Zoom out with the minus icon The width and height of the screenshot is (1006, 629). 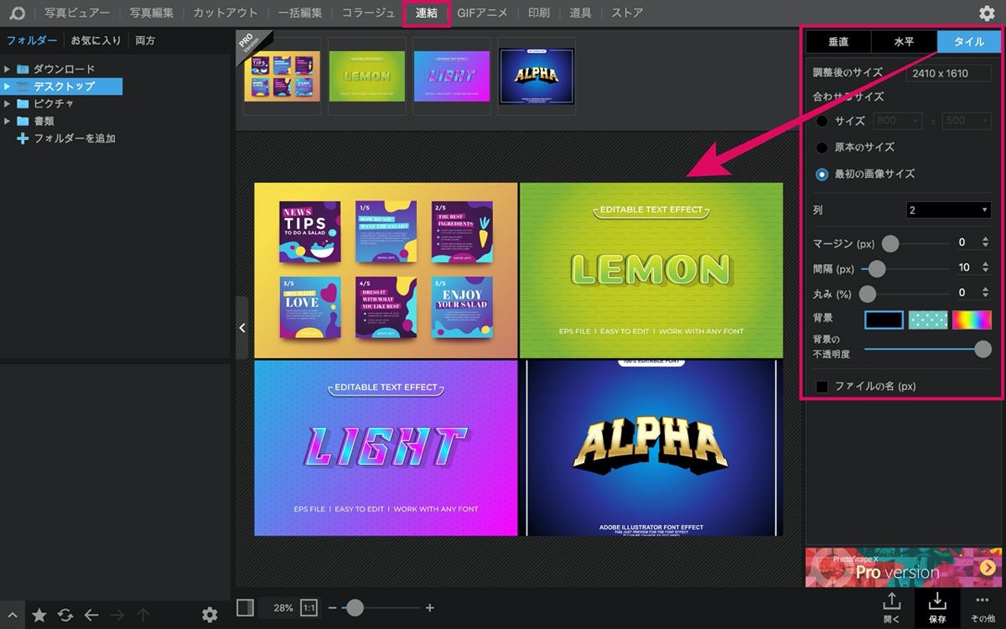[333, 607]
